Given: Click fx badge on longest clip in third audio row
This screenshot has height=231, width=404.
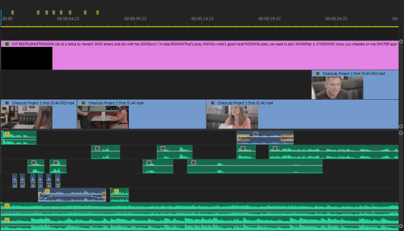Looking at the screenshot, I should [194, 163].
